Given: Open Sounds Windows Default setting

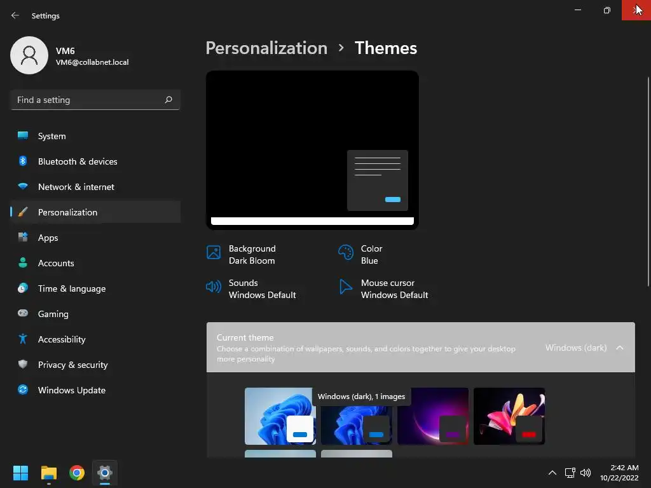Looking at the screenshot, I should [x=262, y=289].
